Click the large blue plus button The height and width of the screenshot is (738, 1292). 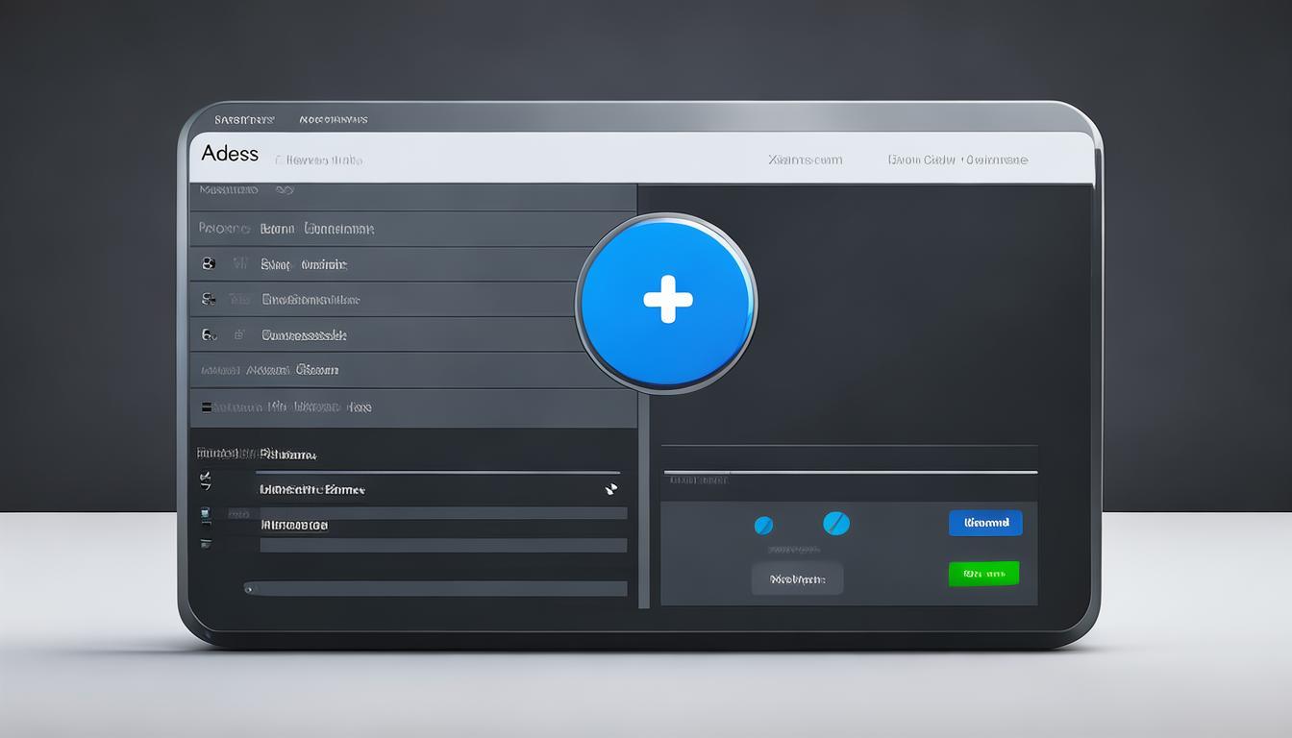pyautogui.click(x=667, y=303)
